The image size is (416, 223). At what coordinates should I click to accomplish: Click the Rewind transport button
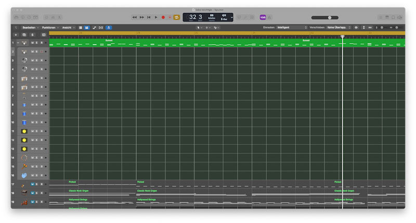click(135, 18)
